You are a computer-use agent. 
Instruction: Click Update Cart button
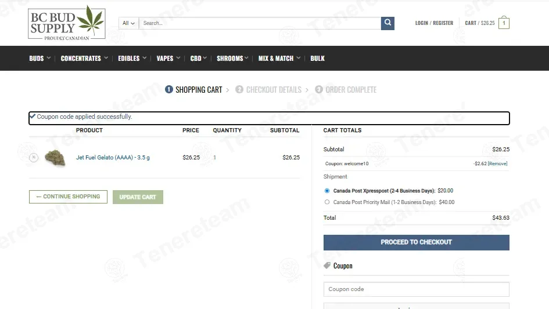138,197
